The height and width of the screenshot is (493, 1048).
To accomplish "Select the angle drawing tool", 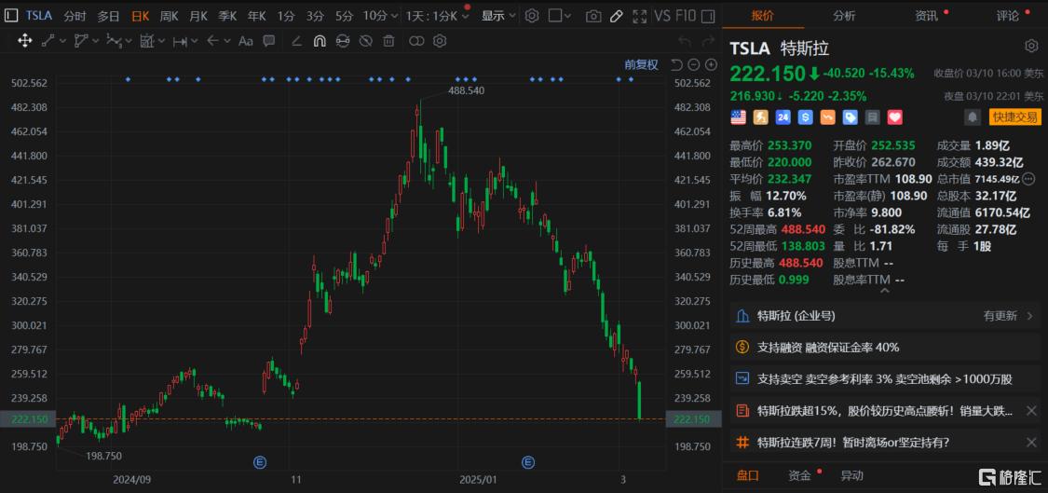I will tap(297, 42).
